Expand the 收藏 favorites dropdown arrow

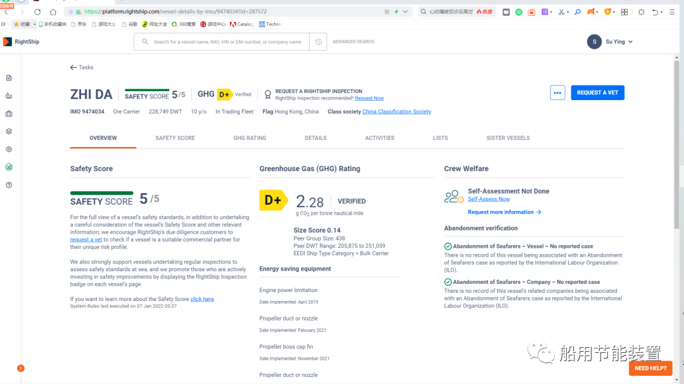(34, 25)
